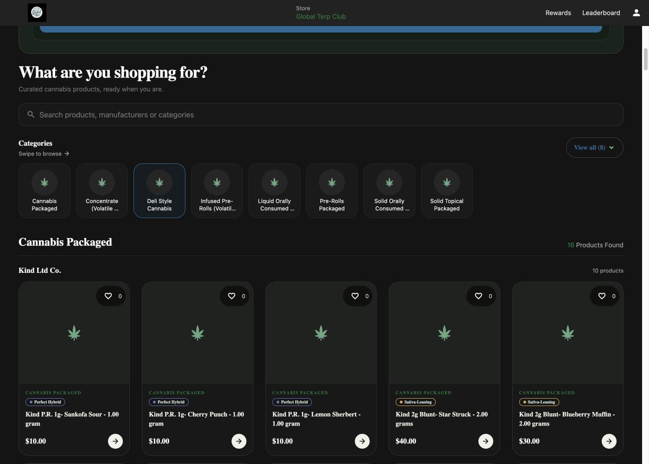Viewport: 649px width, 464px height.
Task: Open the Sankofa Sour product image
Action: click(74, 333)
